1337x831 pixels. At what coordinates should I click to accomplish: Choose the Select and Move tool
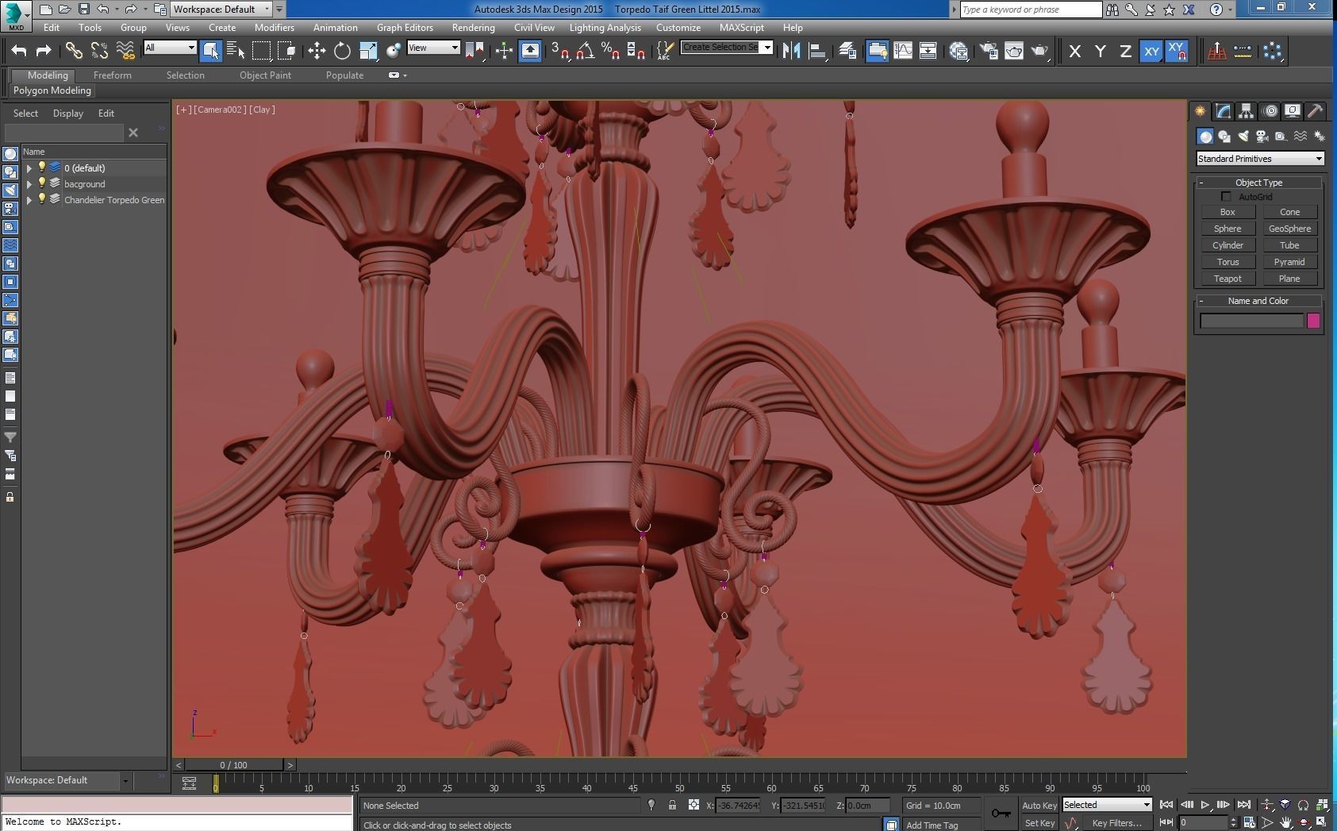(317, 51)
